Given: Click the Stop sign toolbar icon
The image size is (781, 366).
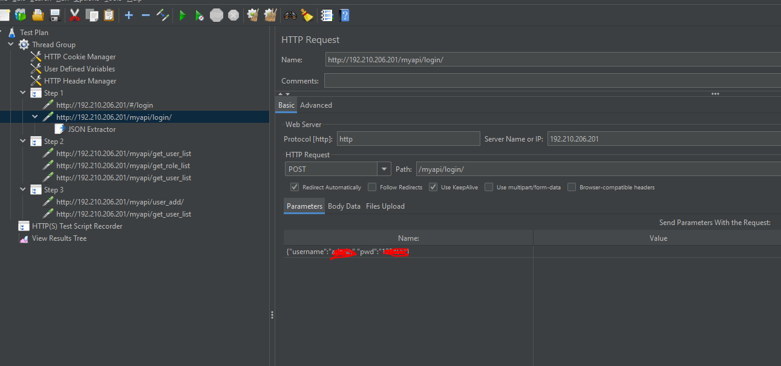Looking at the screenshot, I should pyautogui.click(x=217, y=15).
